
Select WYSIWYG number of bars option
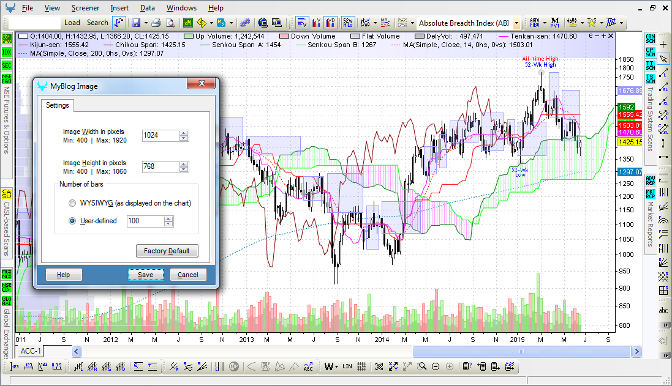click(72, 203)
